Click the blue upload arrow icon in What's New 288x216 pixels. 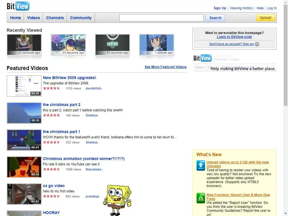click(x=201, y=165)
